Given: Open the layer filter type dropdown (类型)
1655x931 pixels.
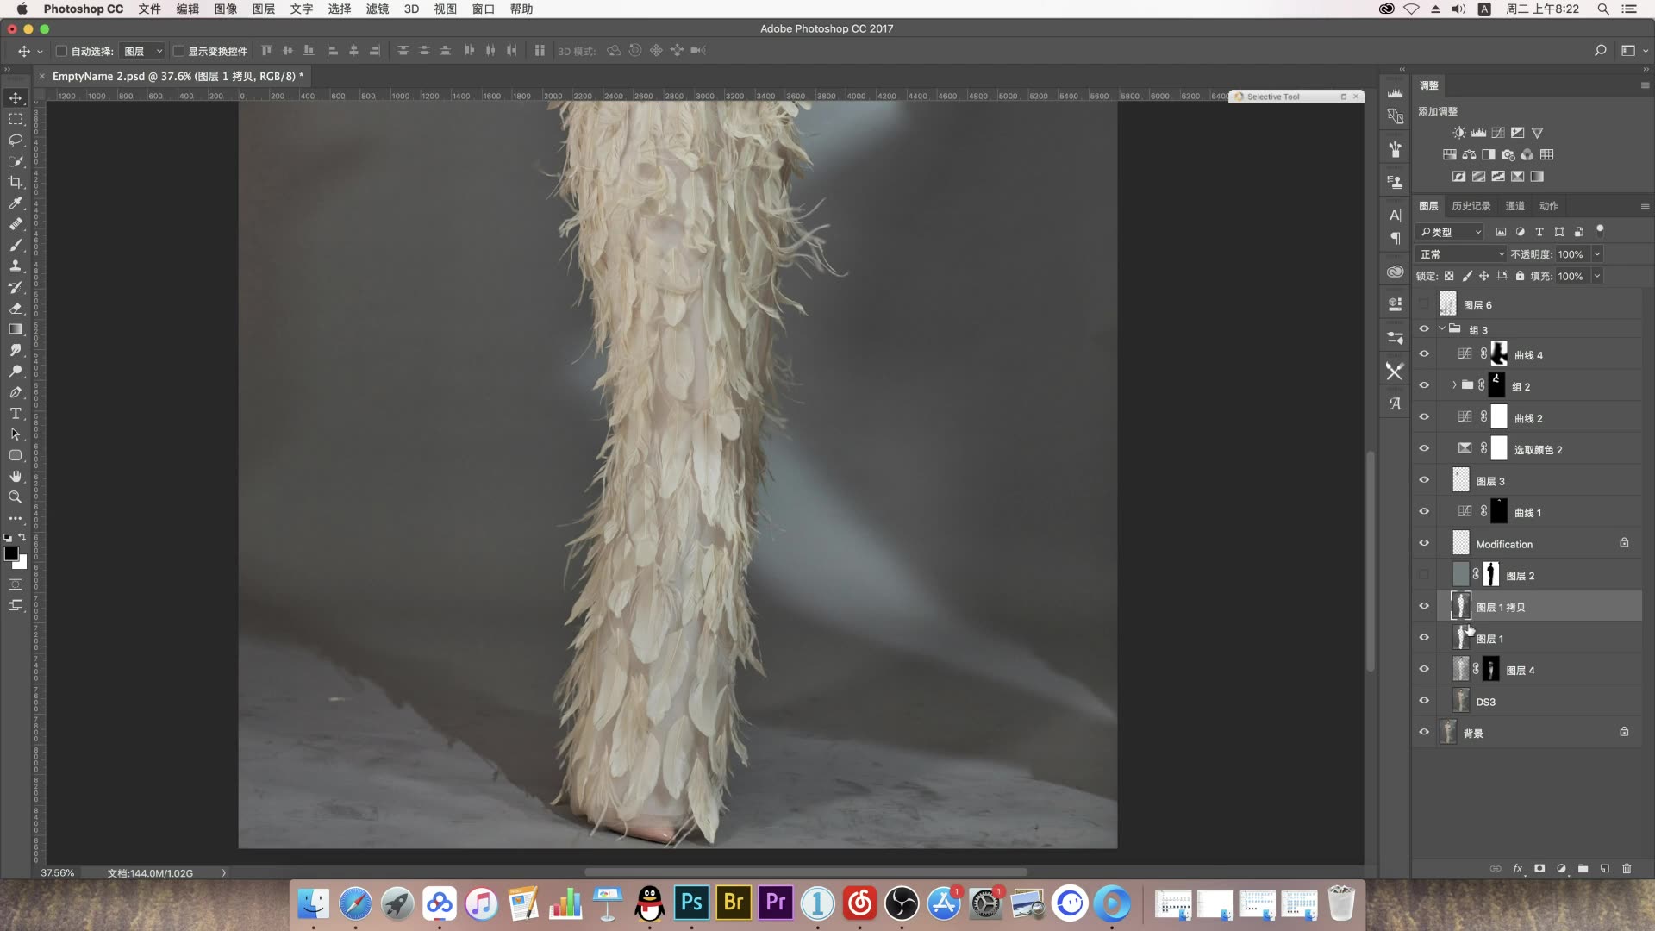Looking at the screenshot, I should coord(1451,232).
